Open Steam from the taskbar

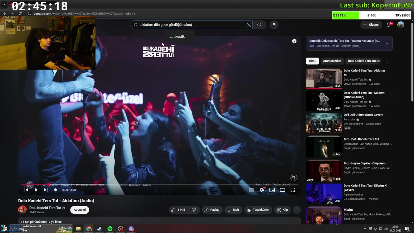click(x=99, y=229)
